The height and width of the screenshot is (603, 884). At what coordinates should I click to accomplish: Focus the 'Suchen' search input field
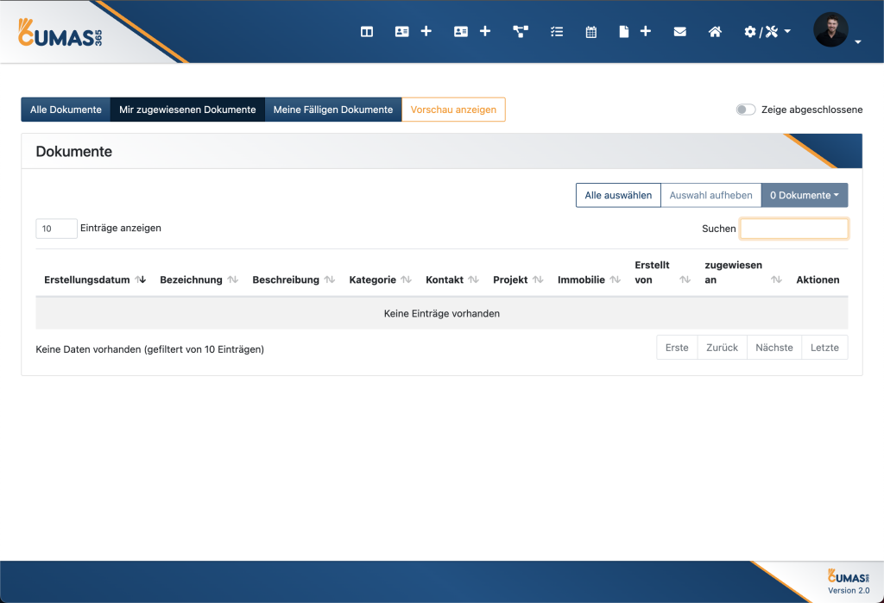[x=793, y=229]
